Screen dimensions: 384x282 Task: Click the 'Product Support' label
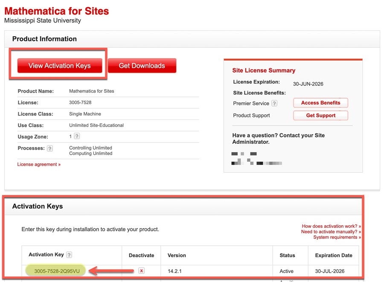(x=251, y=116)
